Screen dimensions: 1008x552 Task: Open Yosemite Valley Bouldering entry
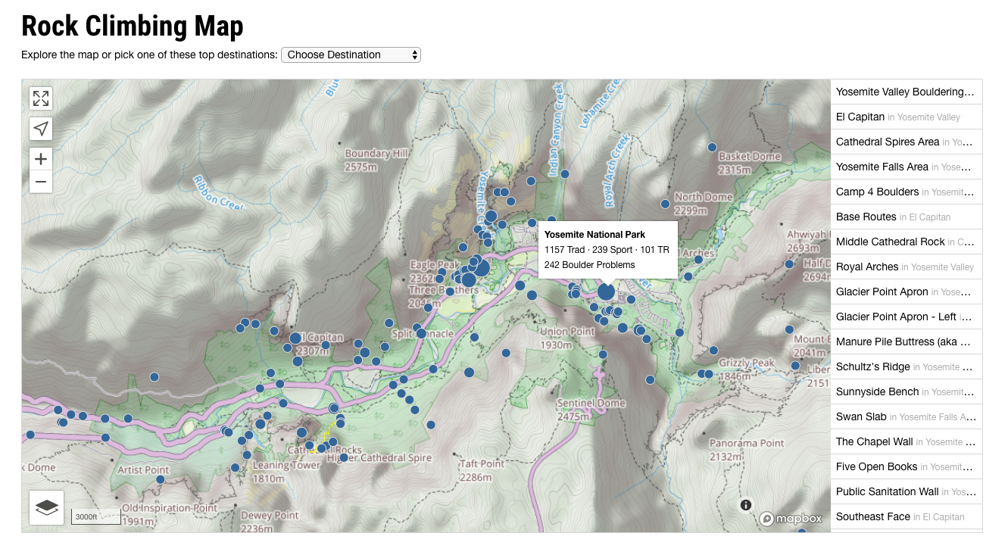[907, 92]
